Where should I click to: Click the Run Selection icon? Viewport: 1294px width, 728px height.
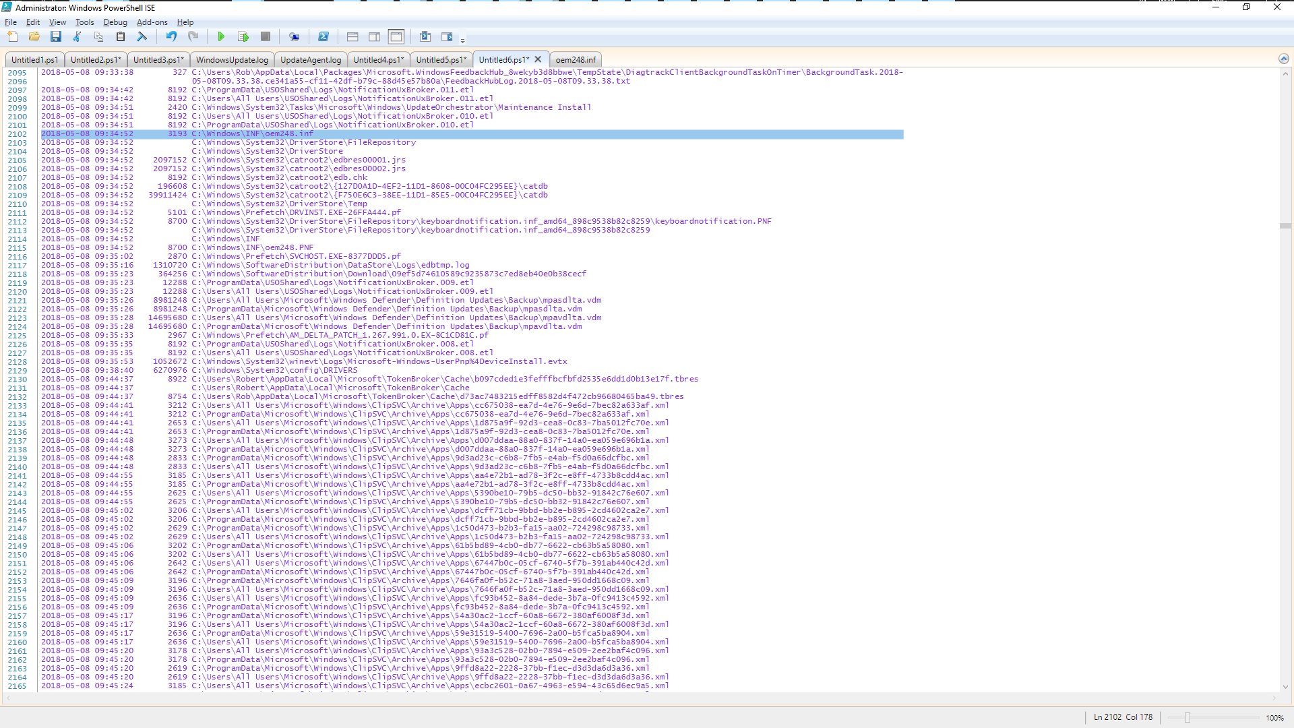(243, 37)
